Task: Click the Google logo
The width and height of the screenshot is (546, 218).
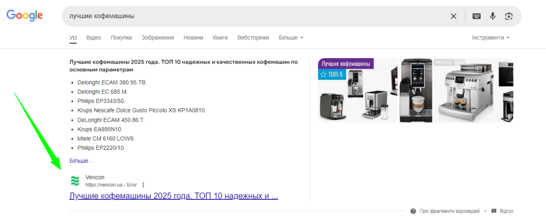Action: tap(25, 16)
